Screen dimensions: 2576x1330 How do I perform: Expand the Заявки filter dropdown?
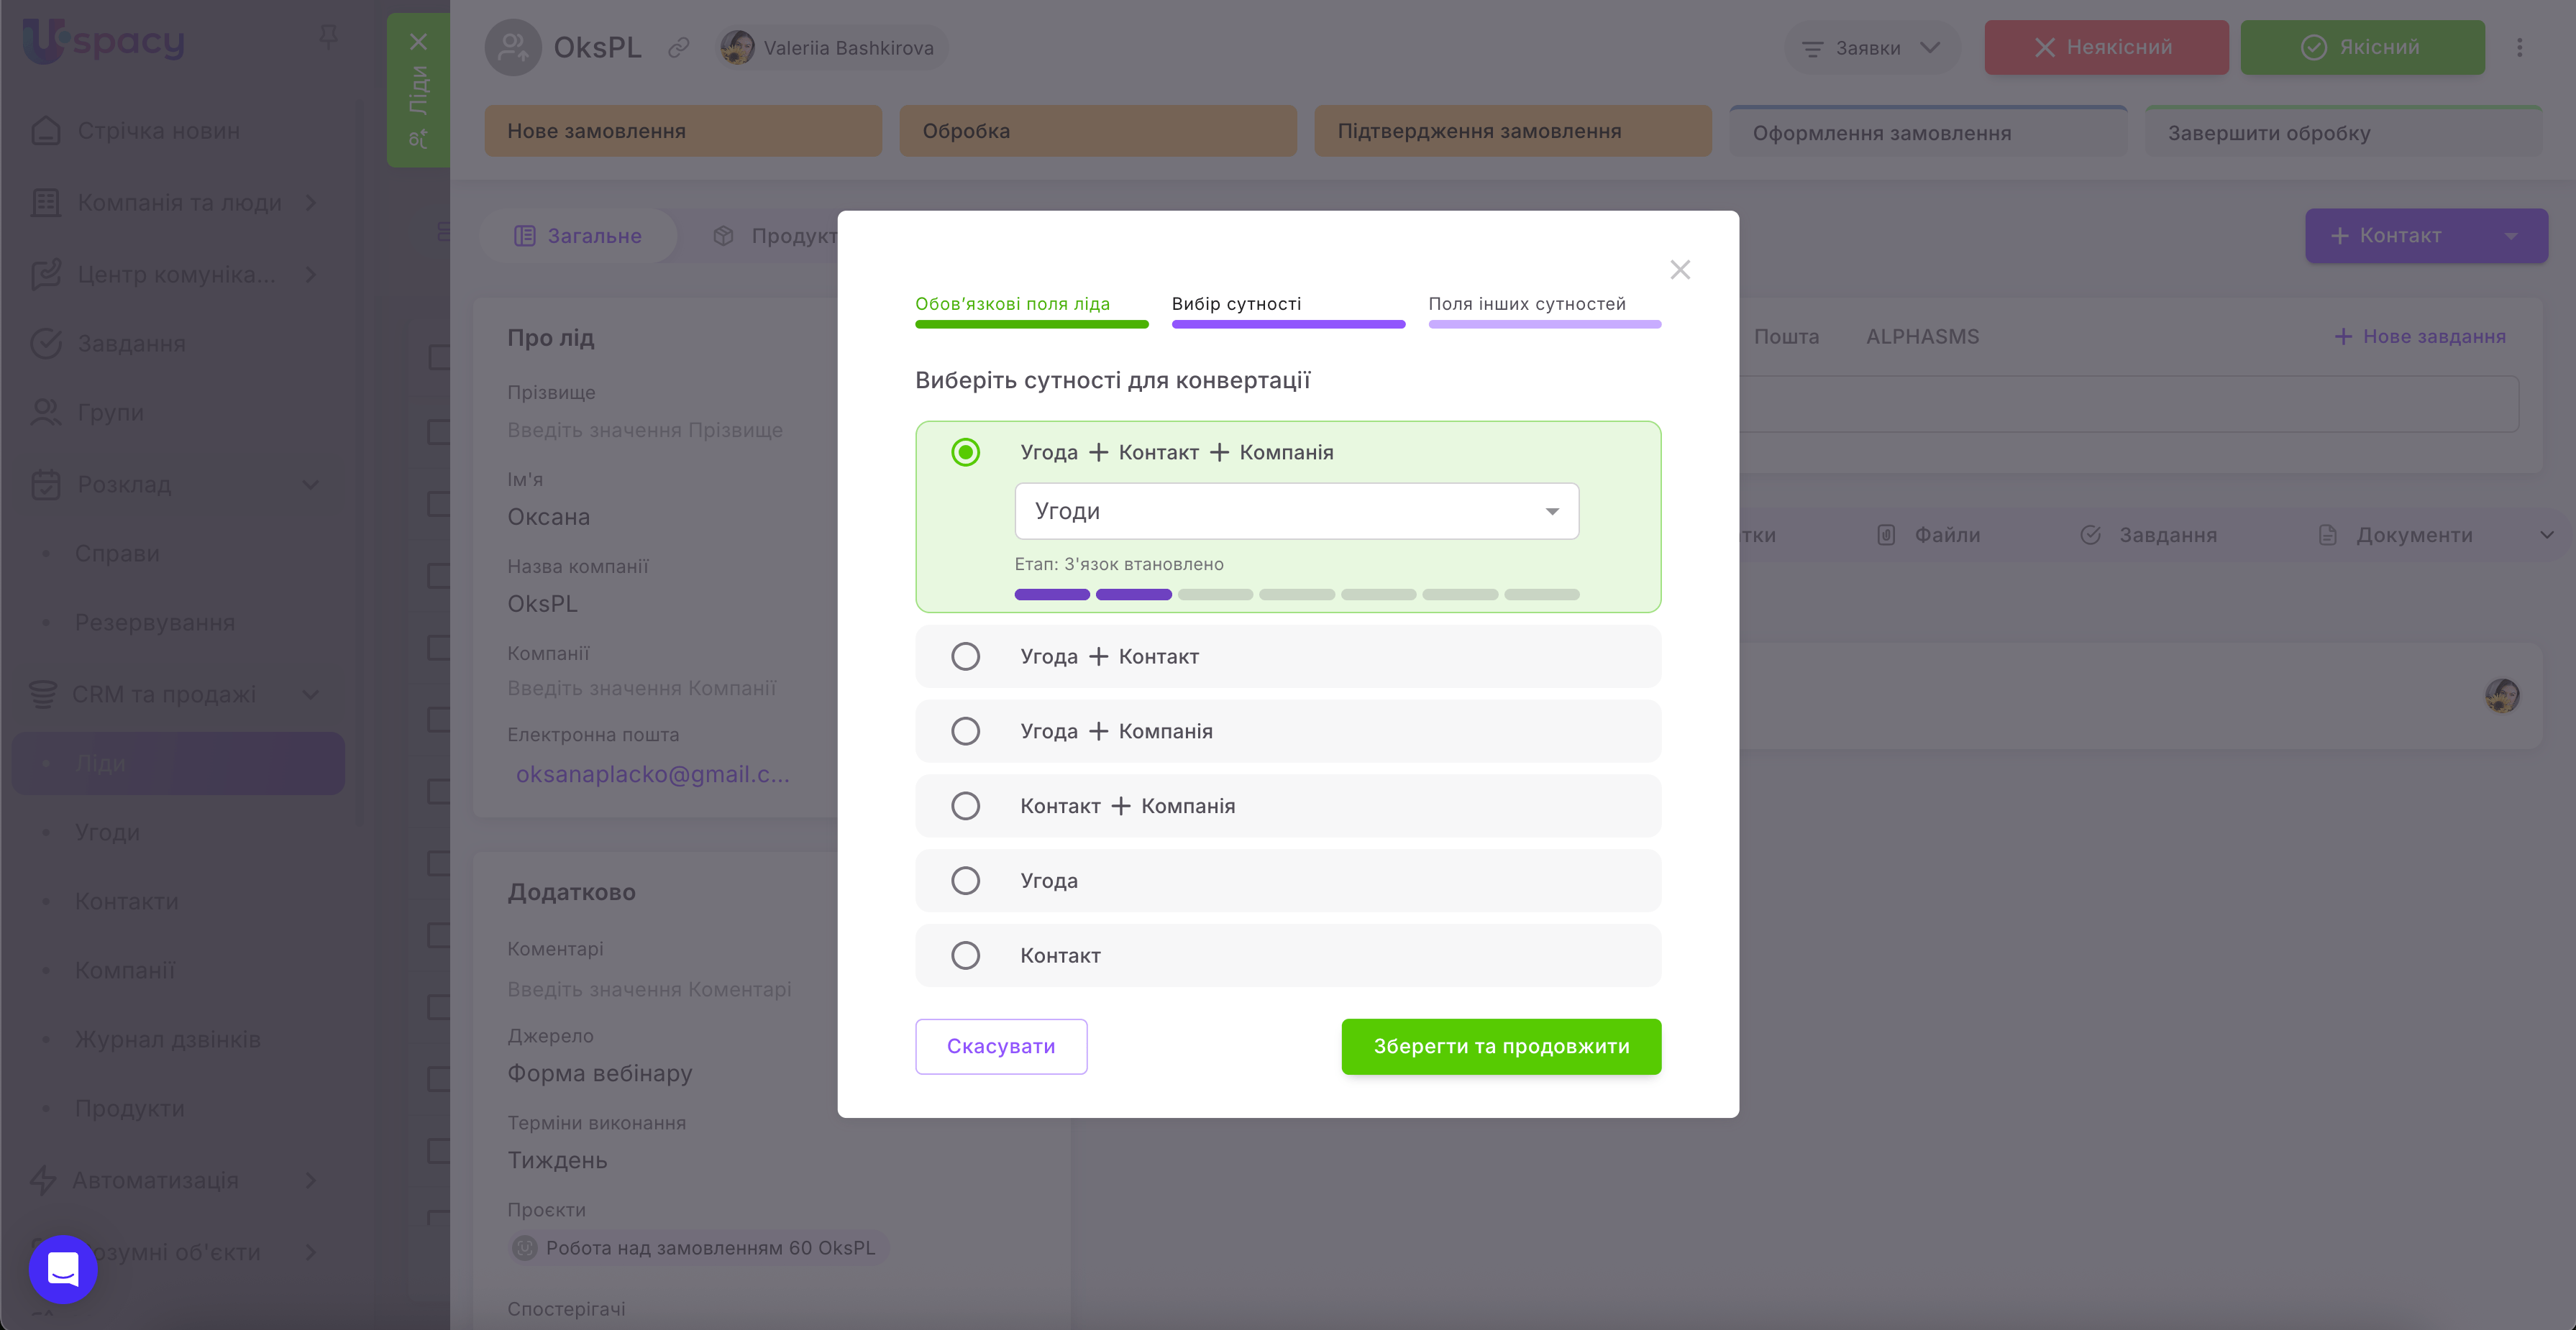pyautogui.click(x=1871, y=47)
